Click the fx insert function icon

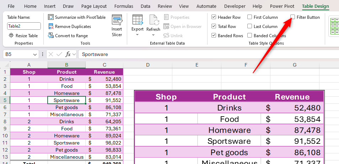[68, 54]
